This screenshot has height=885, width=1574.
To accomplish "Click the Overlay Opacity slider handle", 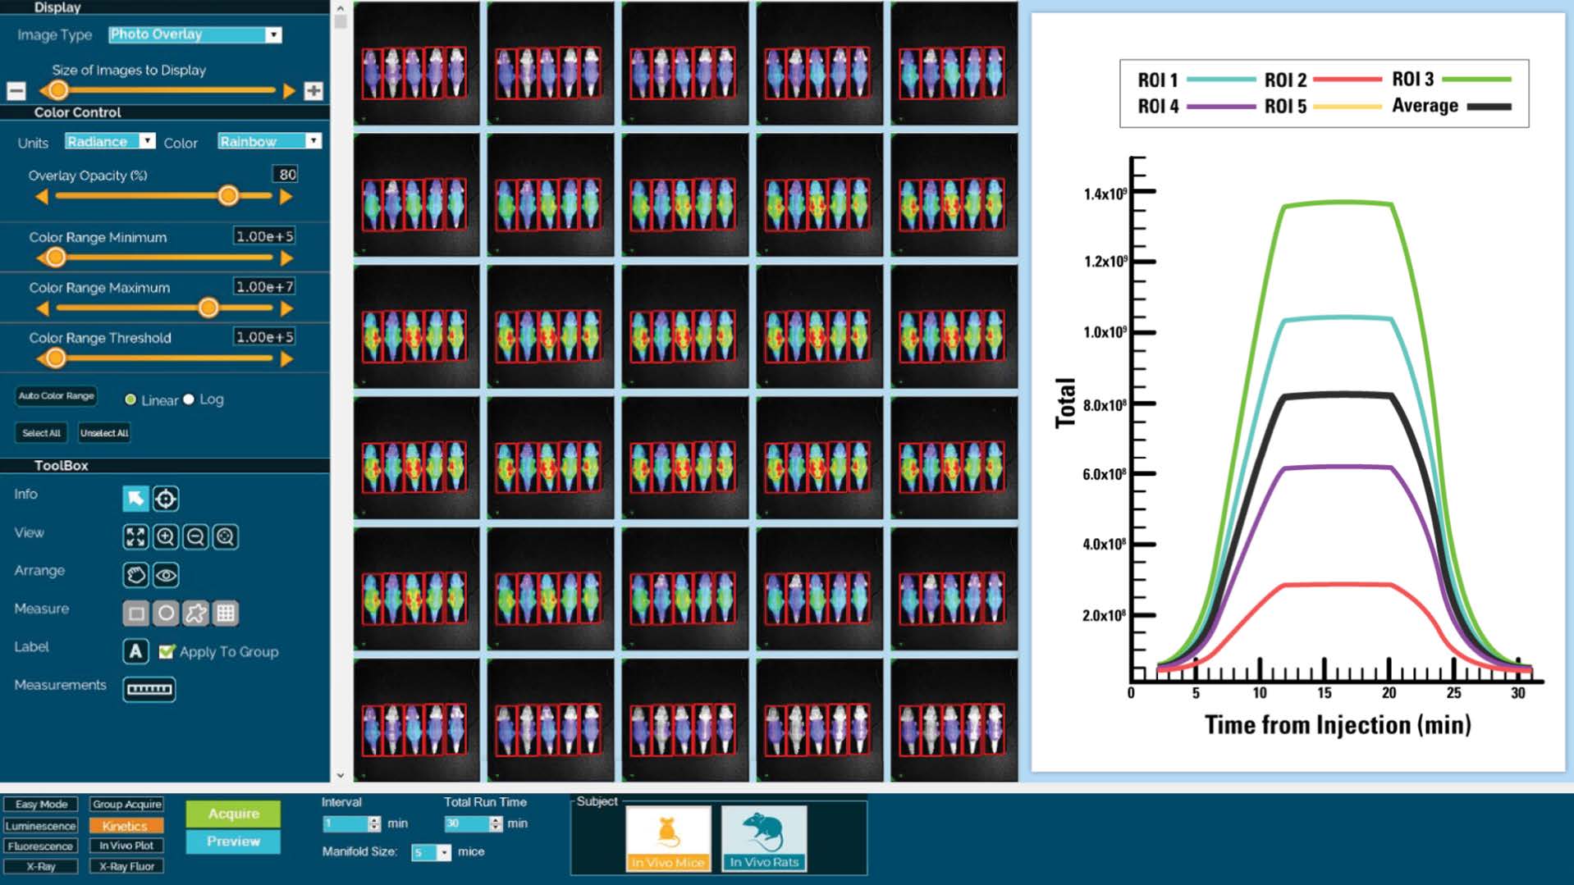I will [x=228, y=196].
